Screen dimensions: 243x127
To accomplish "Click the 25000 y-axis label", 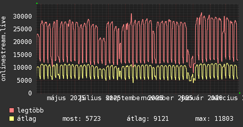I will click(22, 29).
